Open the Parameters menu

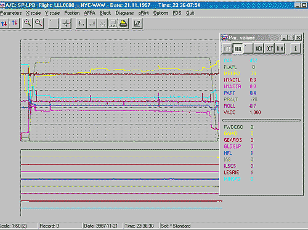(10, 13)
